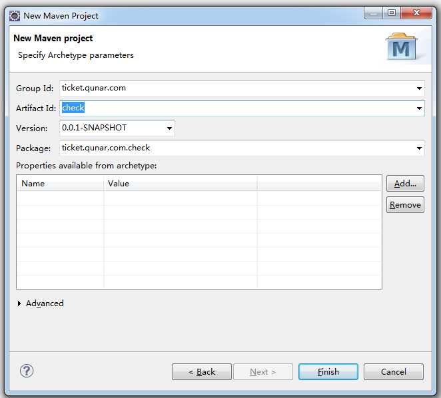
Task: Click the Name column header
Action: (x=60, y=184)
